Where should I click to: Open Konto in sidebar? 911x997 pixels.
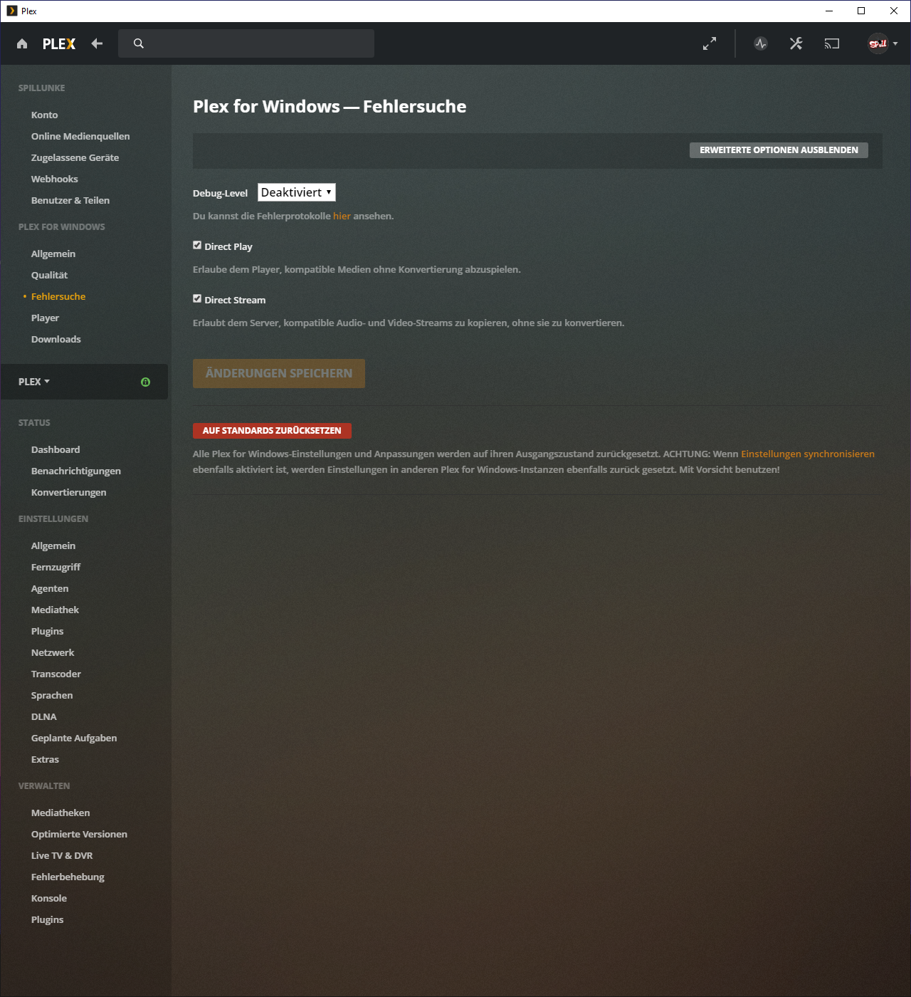click(45, 115)
